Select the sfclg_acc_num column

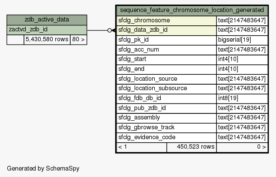pos(192,50)
